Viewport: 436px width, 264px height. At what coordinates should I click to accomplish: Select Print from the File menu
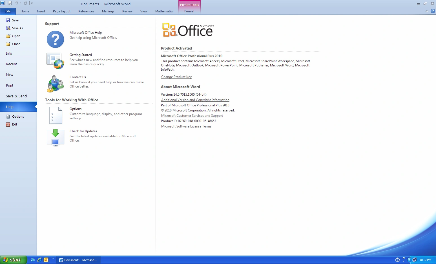[9, 85]
